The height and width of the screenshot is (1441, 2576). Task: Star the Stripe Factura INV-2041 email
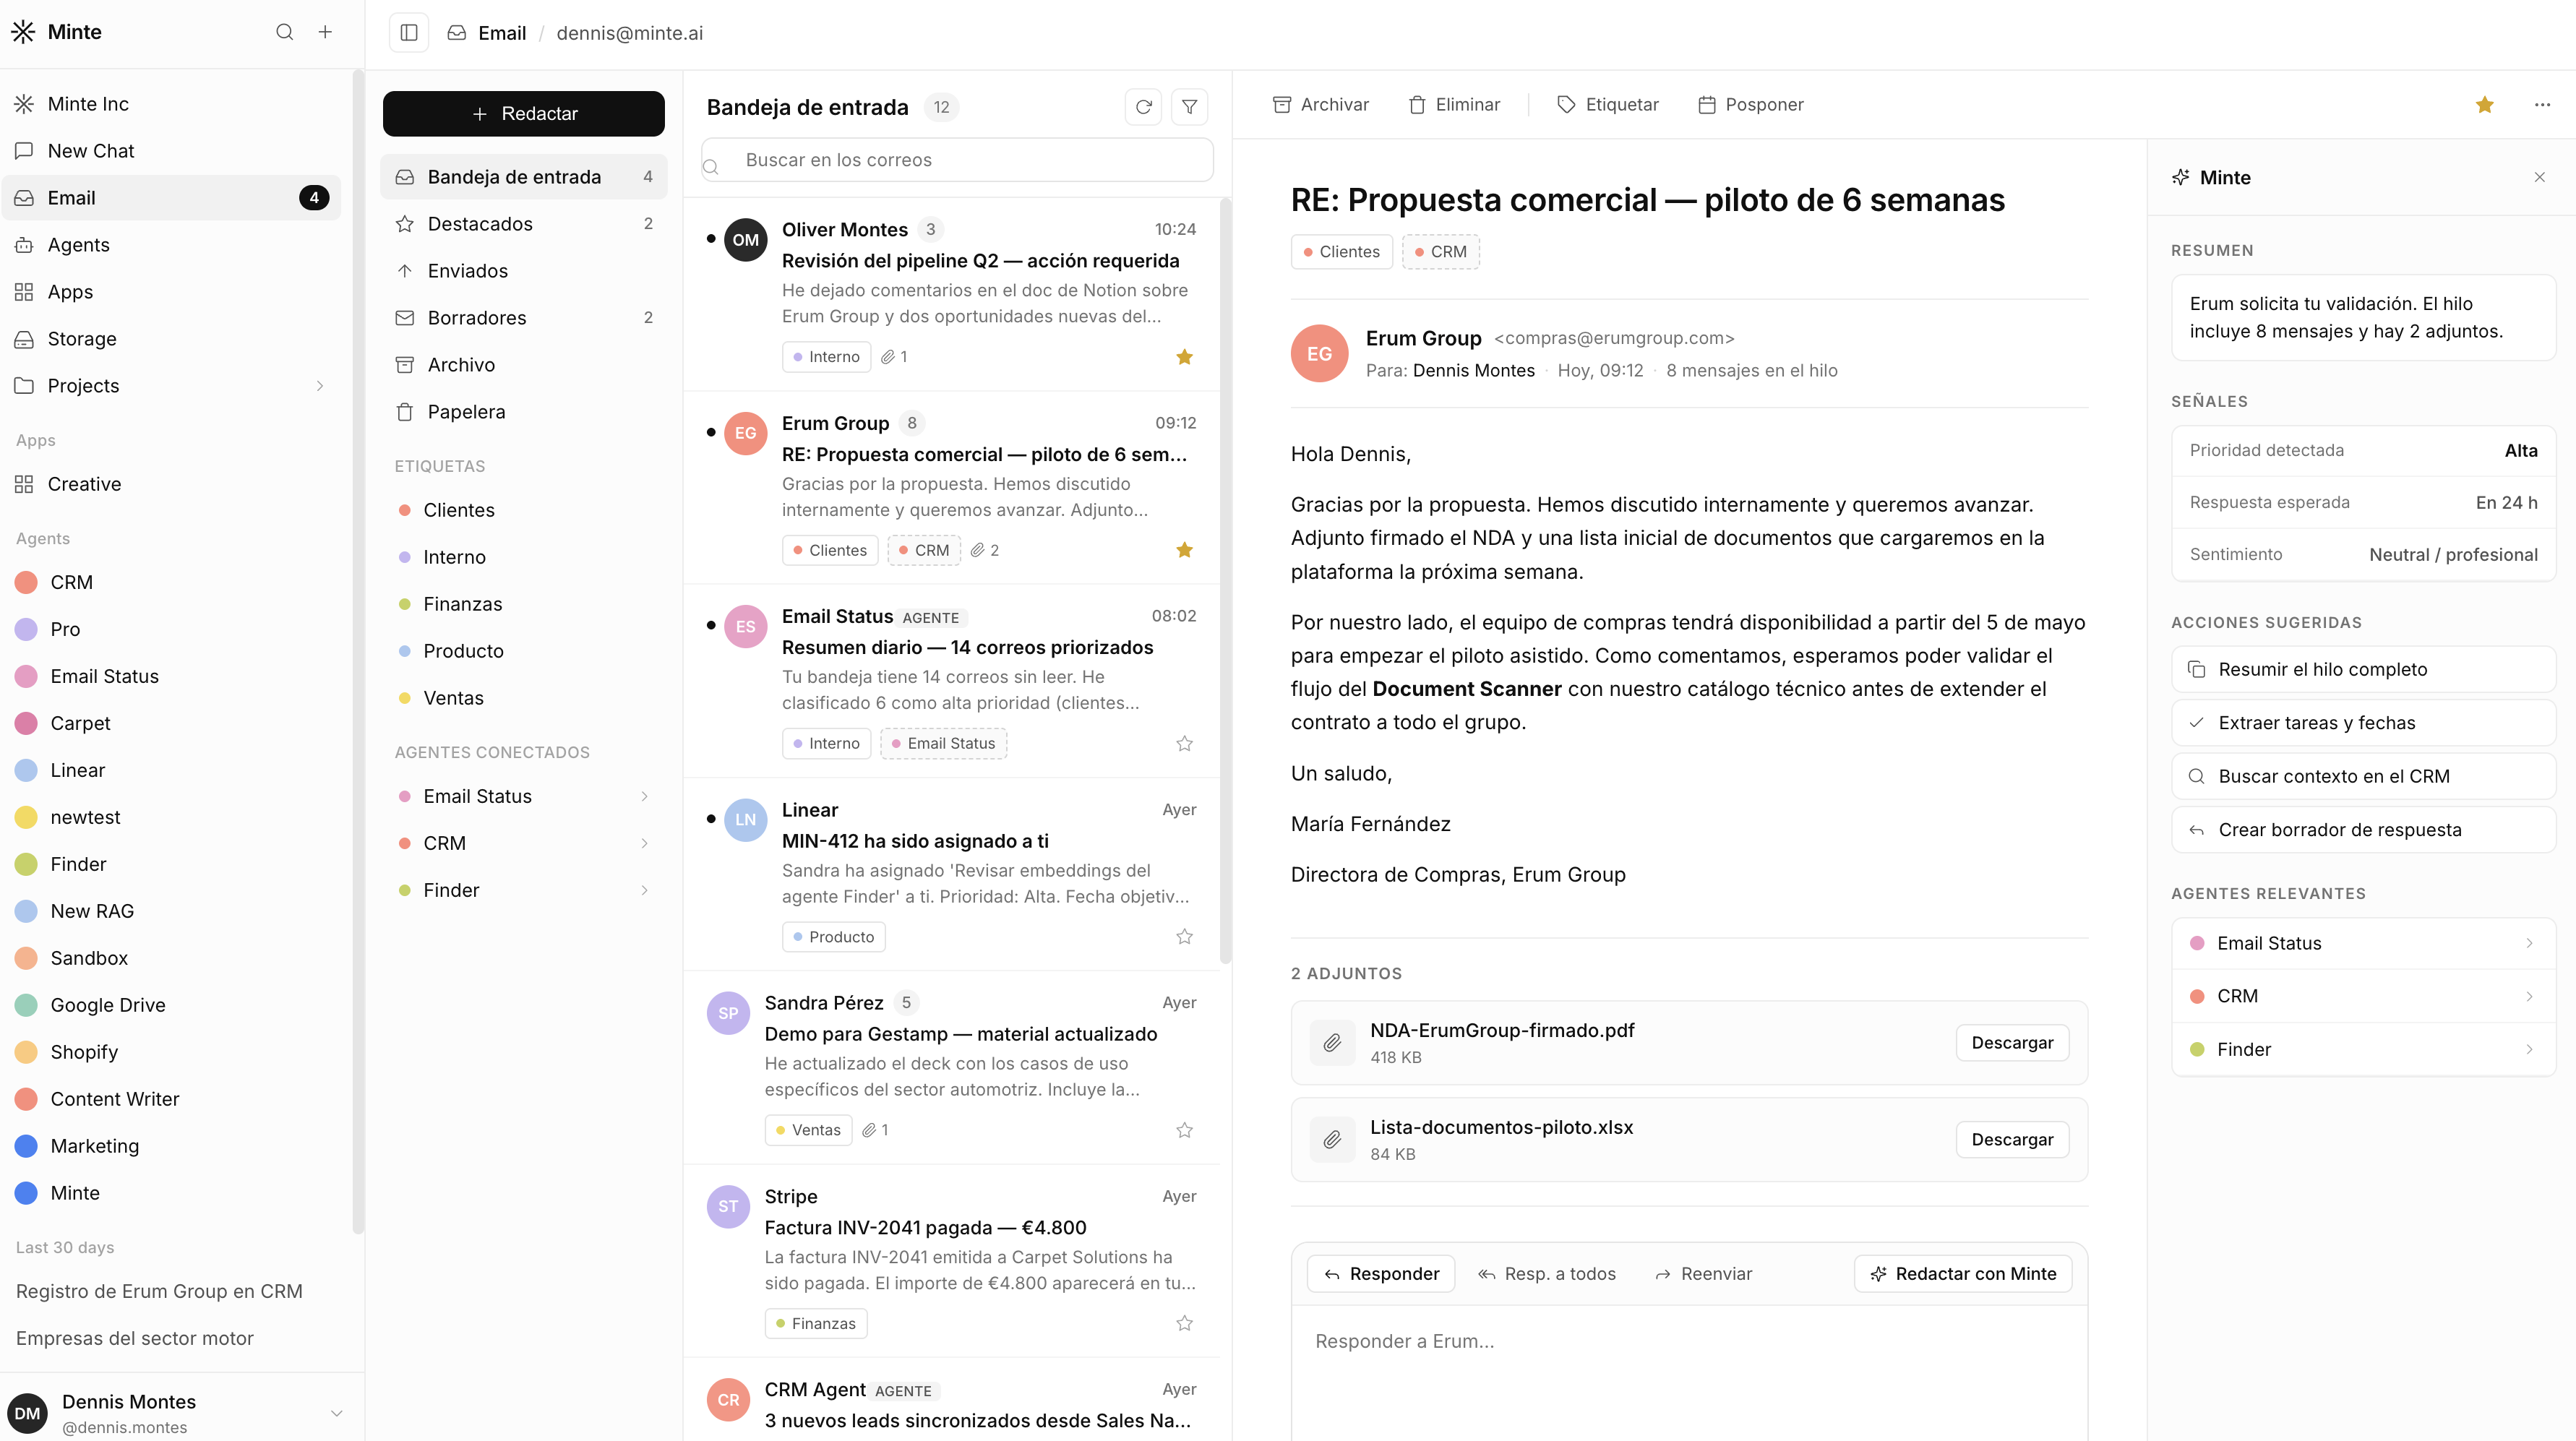pos(1184,1323)
